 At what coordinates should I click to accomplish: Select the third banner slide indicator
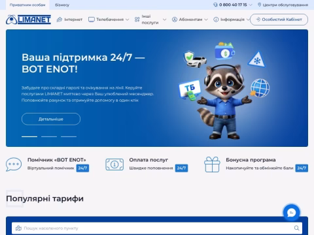click(x=69, y=136)
